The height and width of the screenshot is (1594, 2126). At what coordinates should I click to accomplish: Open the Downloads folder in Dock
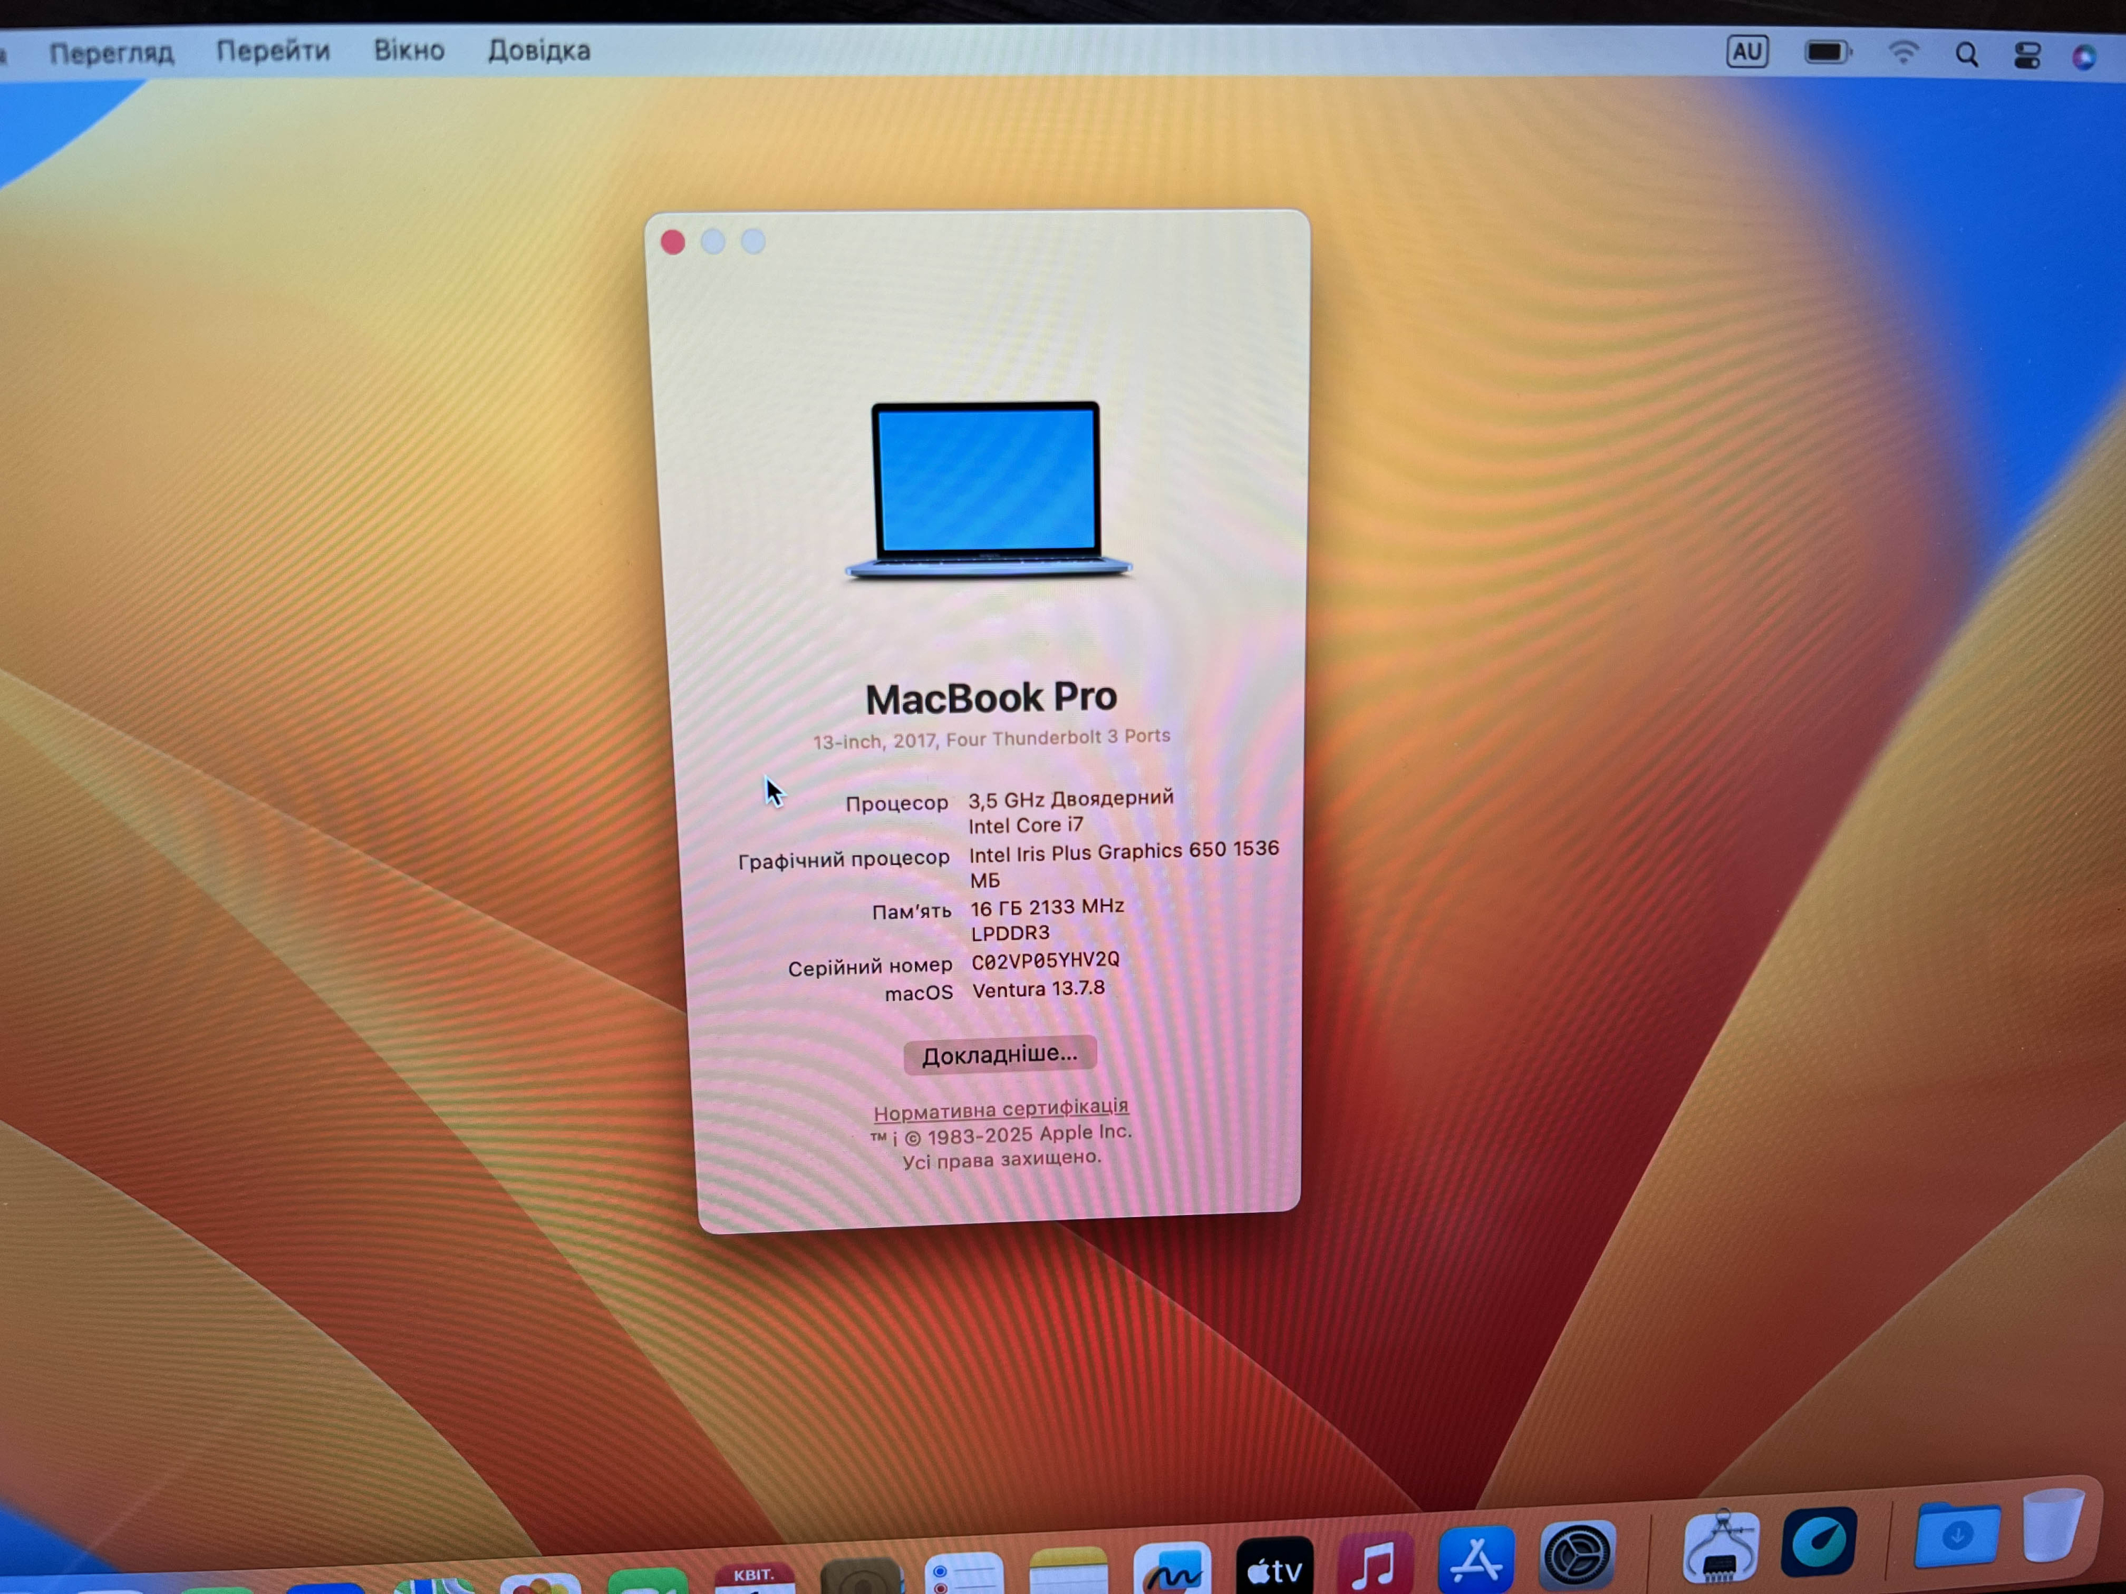(1957, 1534)
